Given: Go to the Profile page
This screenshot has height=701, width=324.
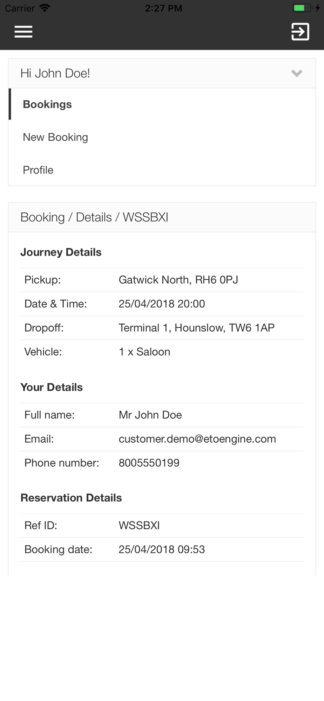Looking at the screenshot, I should coord(38,170).
